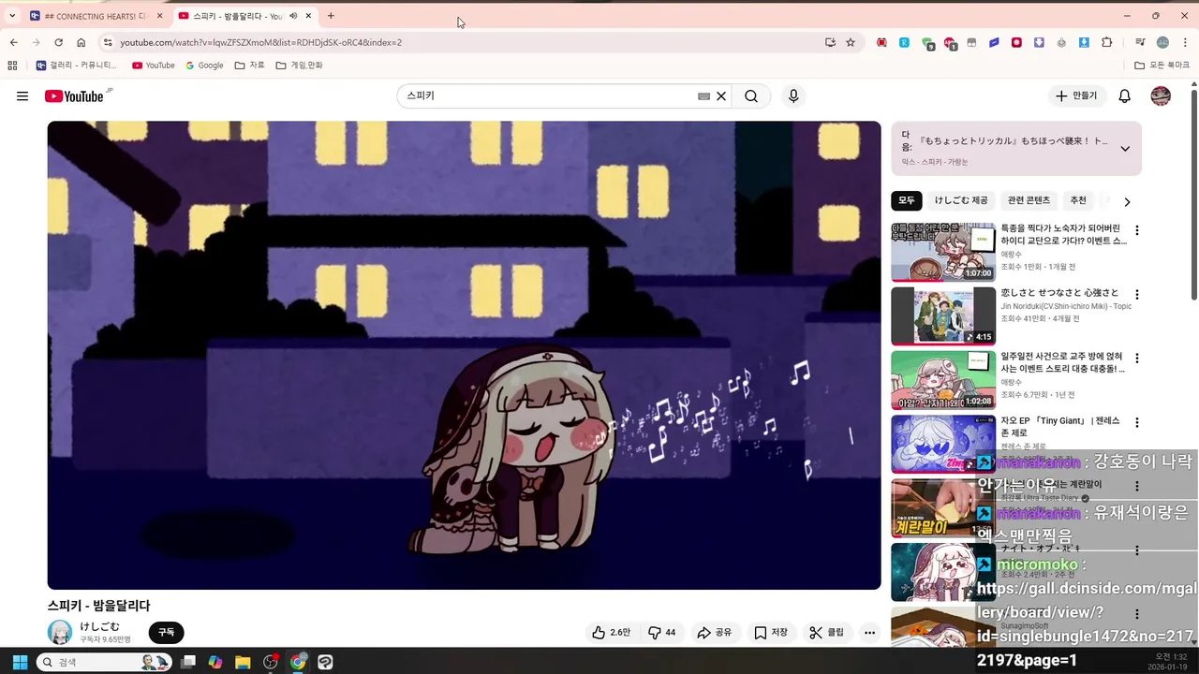The image size is (1199, 674).
Task: Open the Windows Start menu
Action: point(20,662)
